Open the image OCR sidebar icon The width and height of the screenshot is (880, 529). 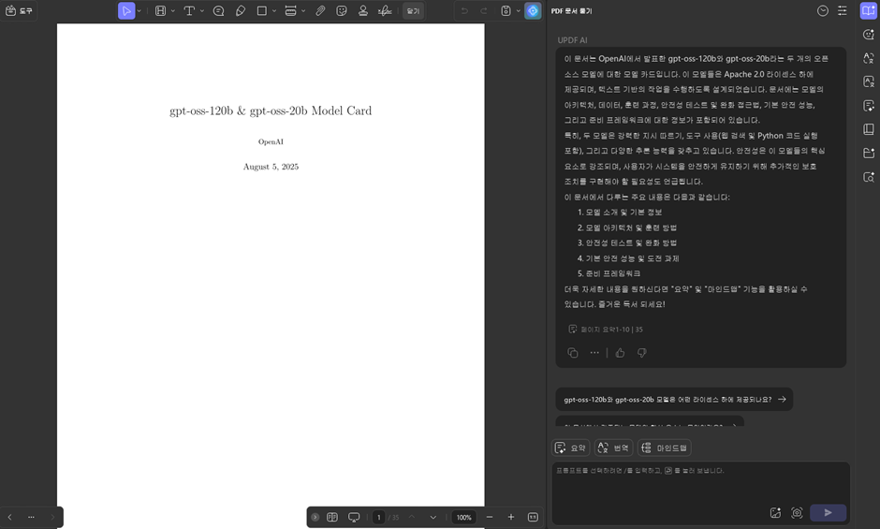pyautogui.click(x=868, y=82)
